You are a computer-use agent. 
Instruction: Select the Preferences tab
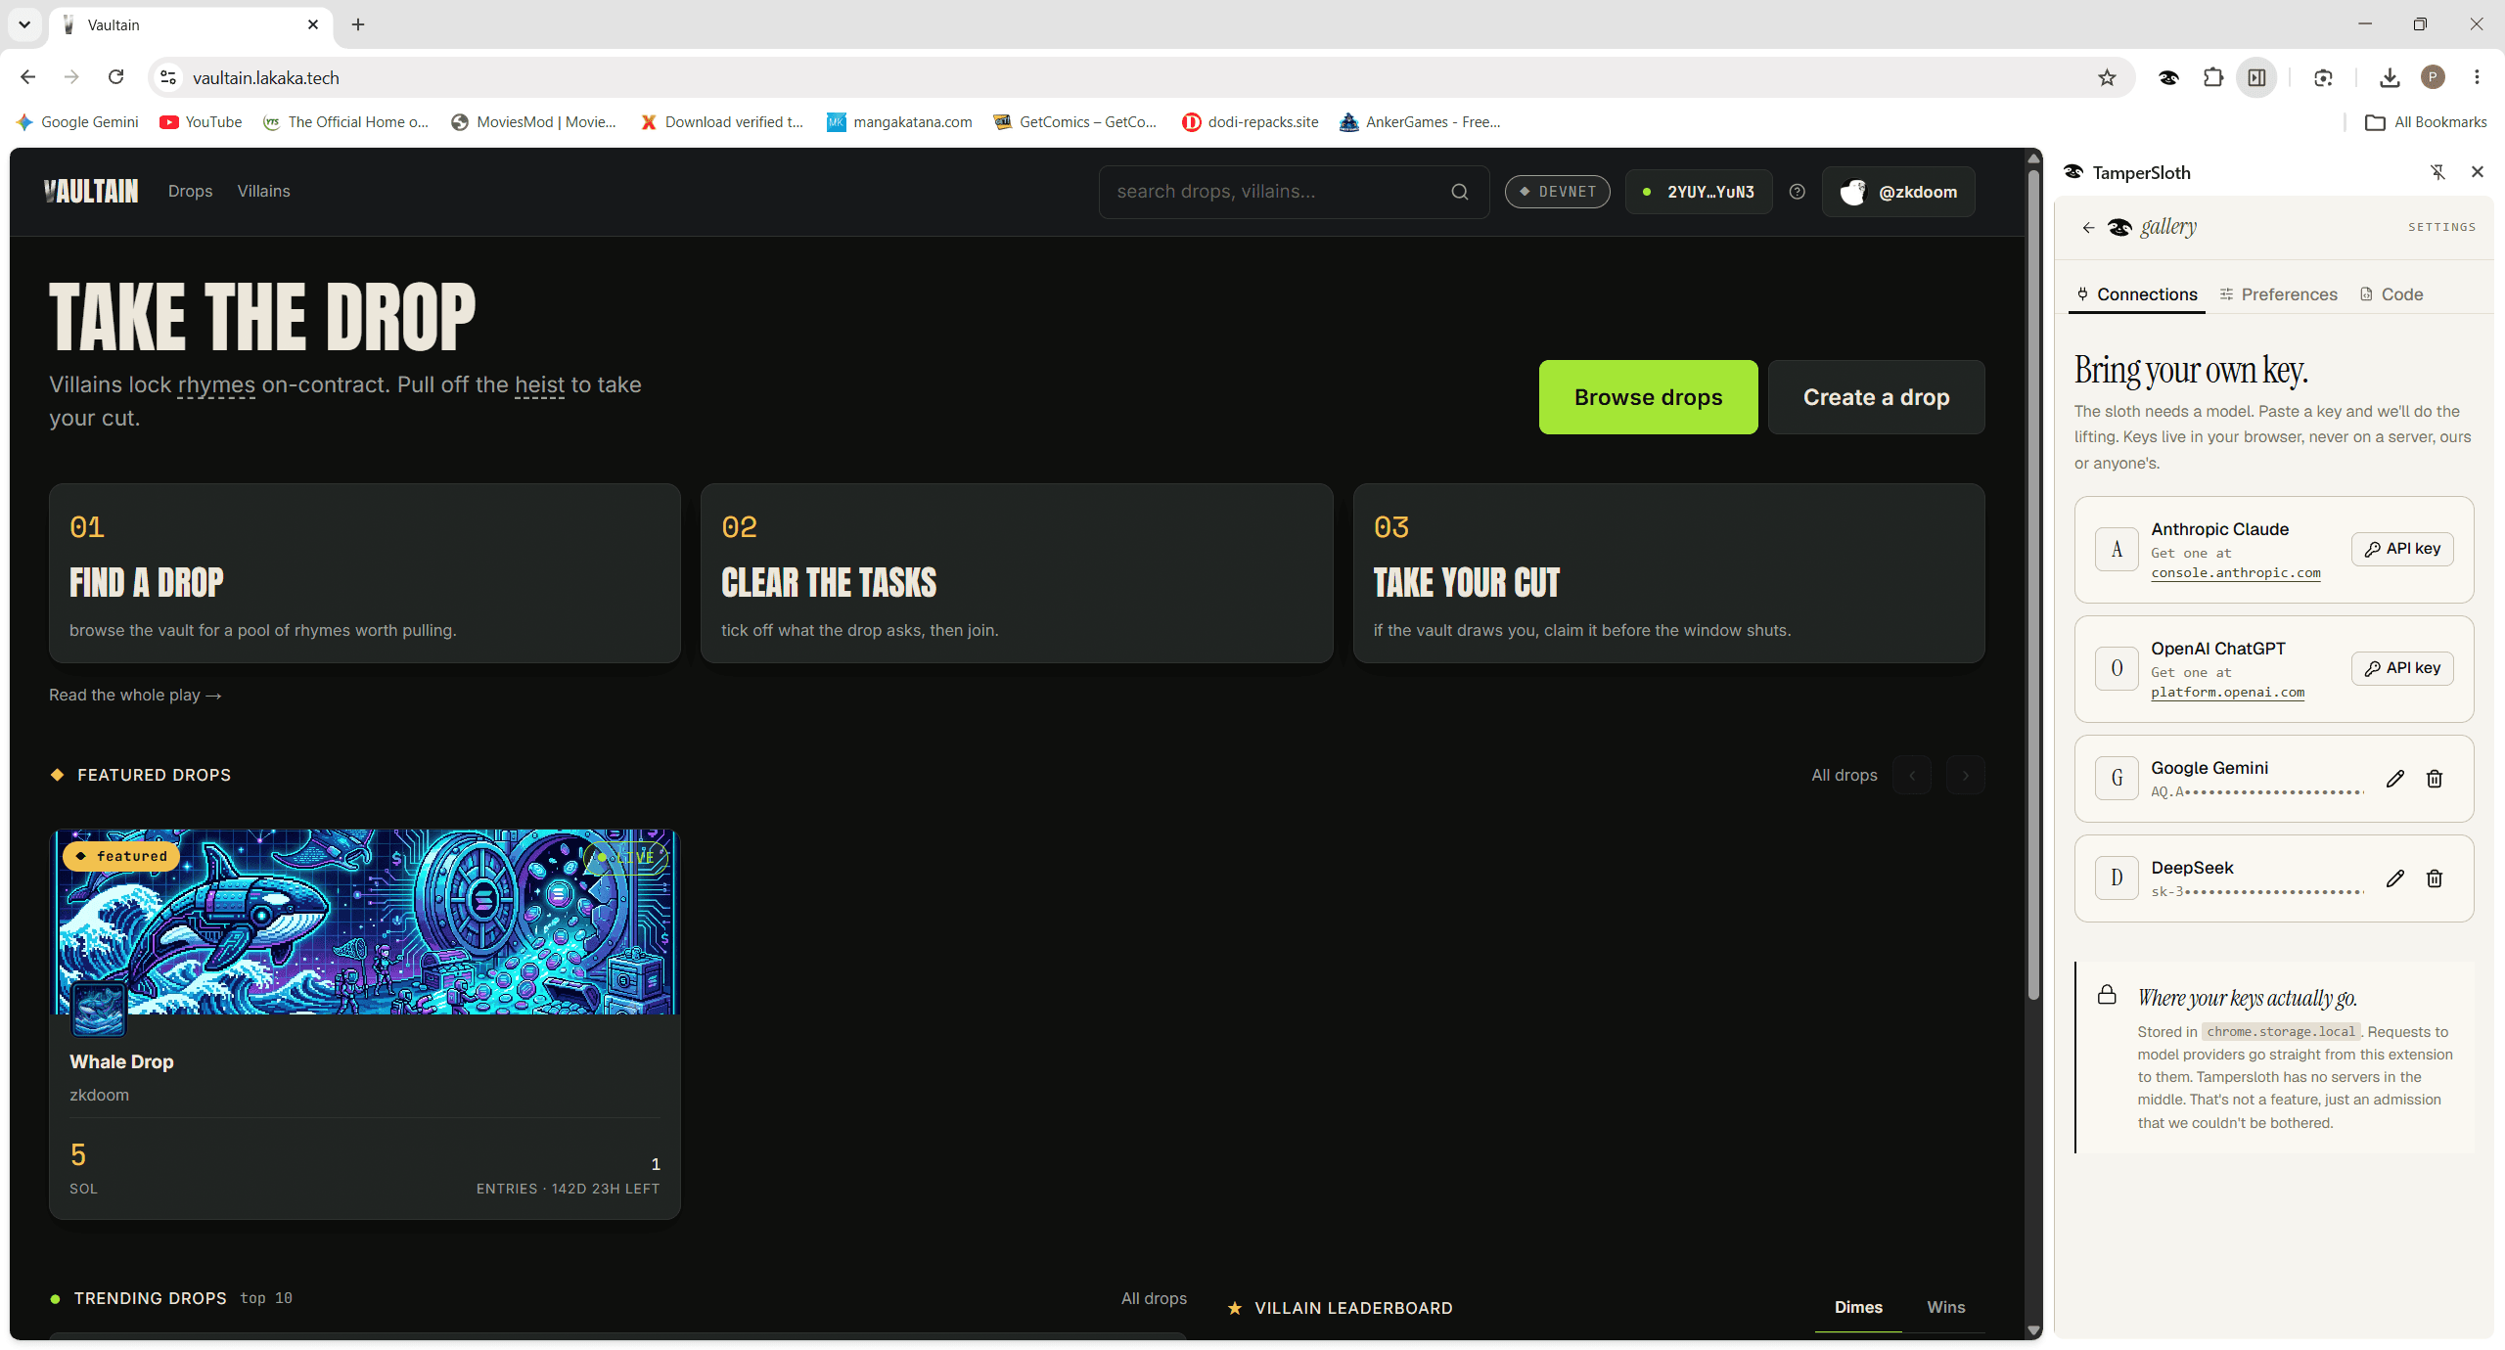tap(2278, 294)
